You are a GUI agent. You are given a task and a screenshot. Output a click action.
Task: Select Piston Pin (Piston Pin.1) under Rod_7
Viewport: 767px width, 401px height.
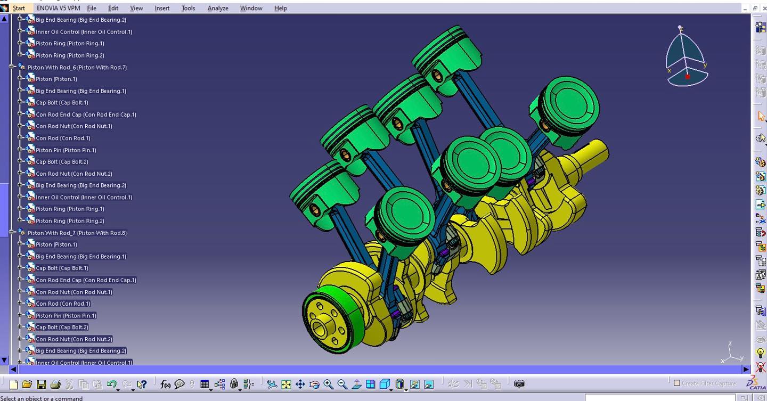point(66,315)
